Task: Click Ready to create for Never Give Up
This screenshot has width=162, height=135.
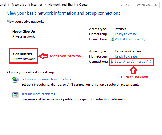Action: [126, 34]
